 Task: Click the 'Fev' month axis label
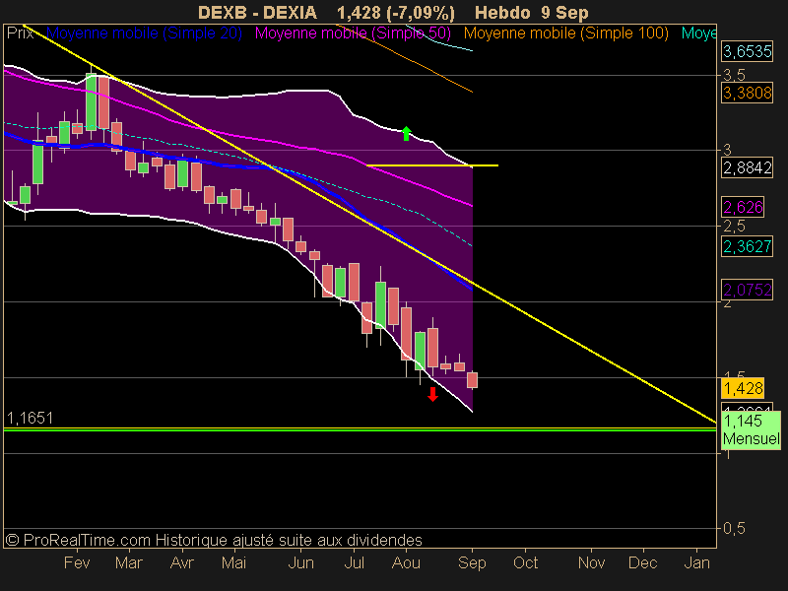[77, 562]
